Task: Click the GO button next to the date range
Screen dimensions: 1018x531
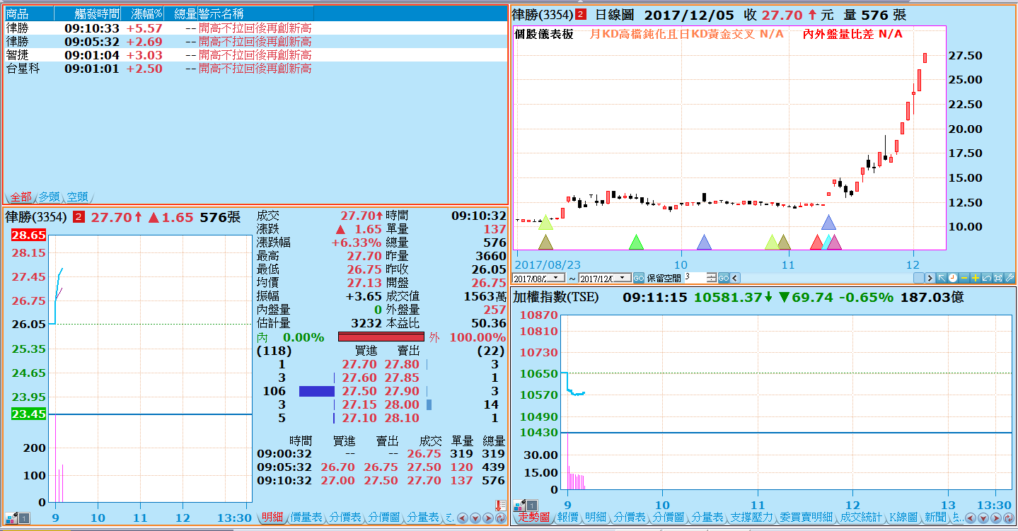Action: pos(639,278)
